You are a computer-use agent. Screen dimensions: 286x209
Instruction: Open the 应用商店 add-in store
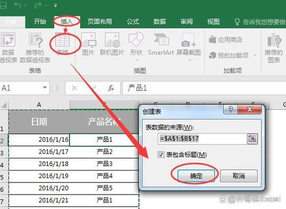click(x=226, y=39)
